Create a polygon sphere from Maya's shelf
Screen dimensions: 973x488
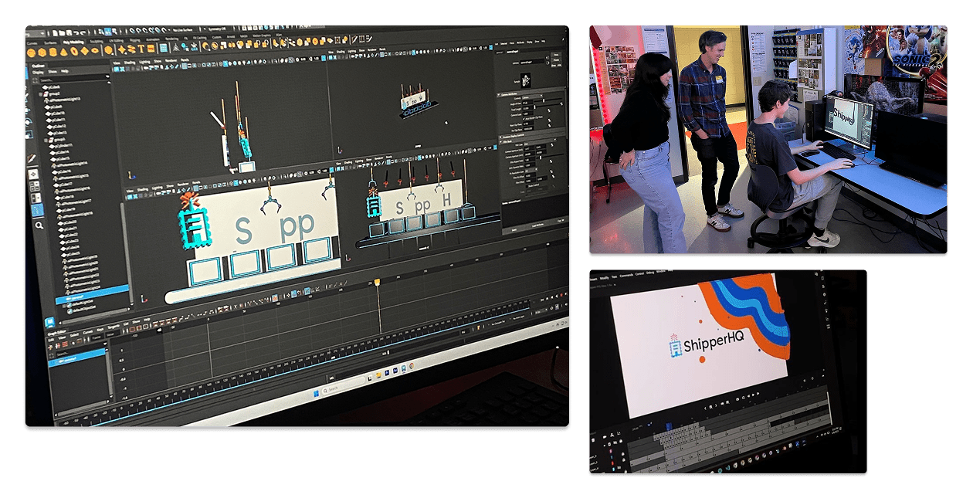[x=32, y=53]
